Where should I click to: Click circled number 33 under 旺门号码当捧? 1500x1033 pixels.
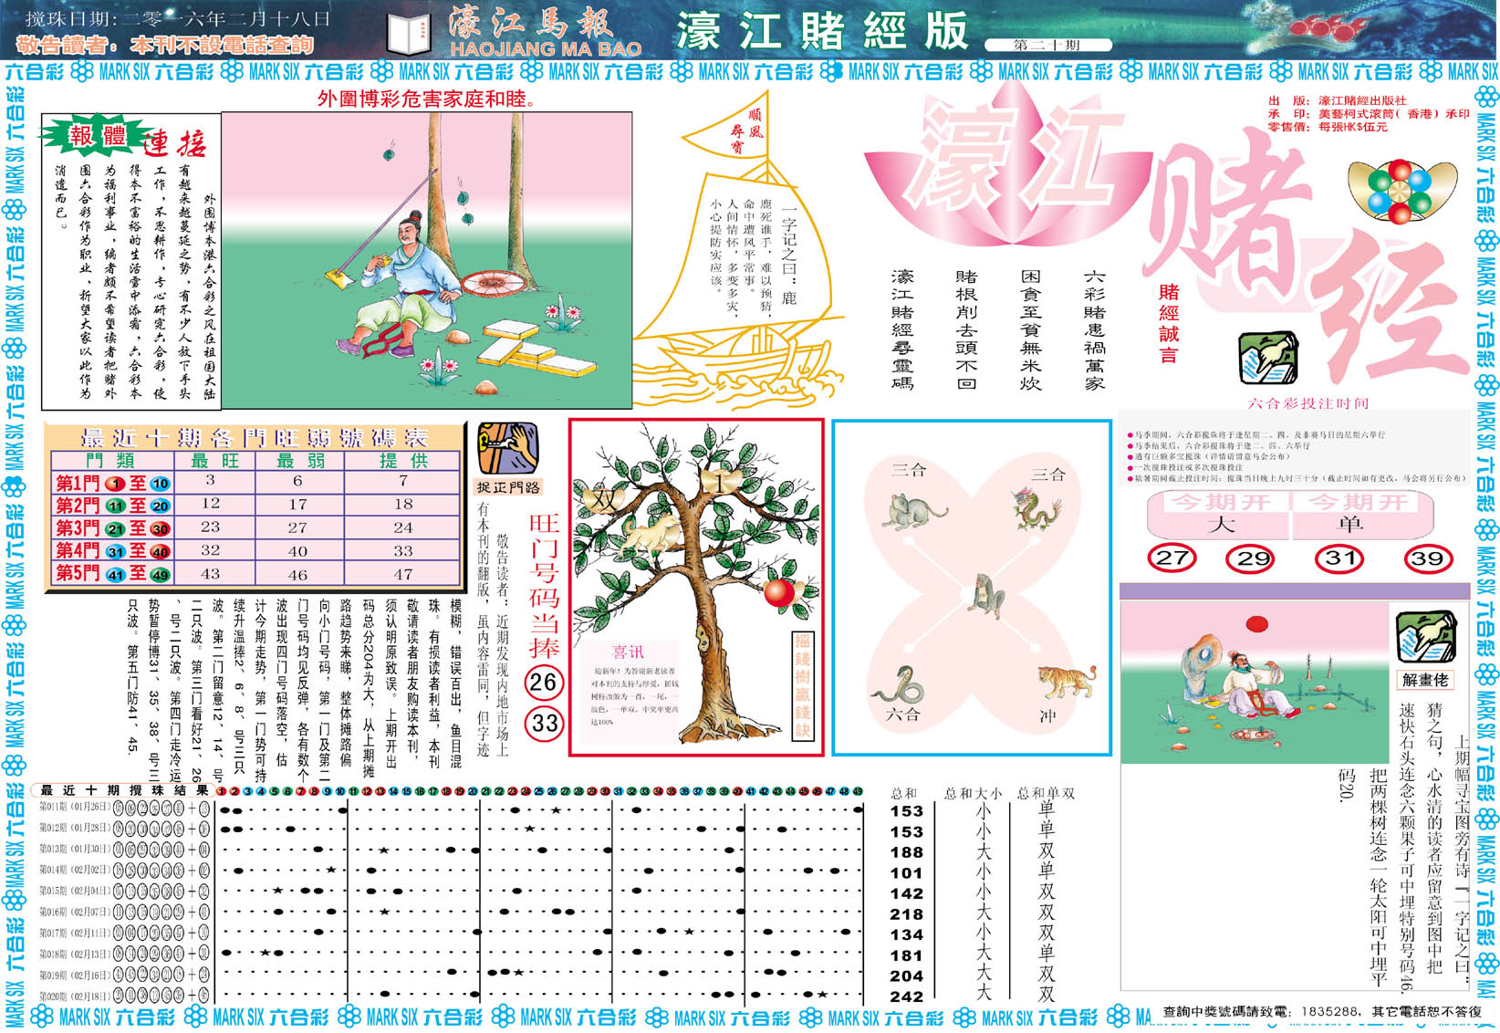pyautogui.click(x=544, y=724)
